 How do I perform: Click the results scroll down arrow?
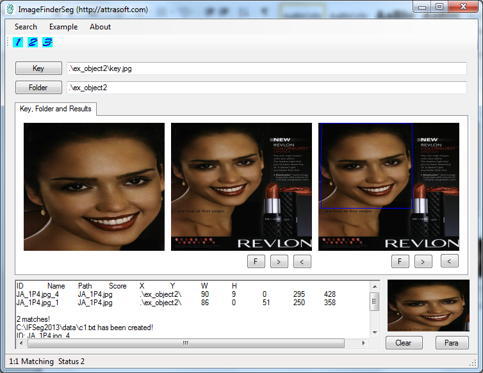point(375,333)
